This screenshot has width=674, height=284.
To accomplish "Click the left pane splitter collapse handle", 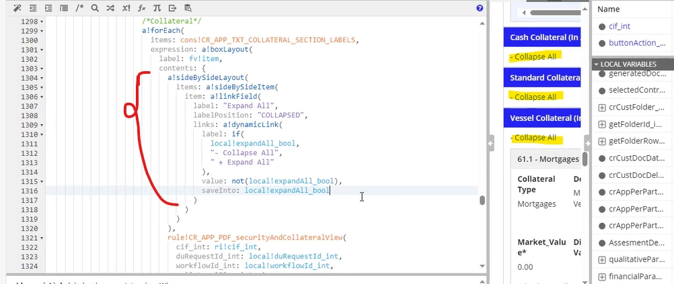I will (491, 144).
